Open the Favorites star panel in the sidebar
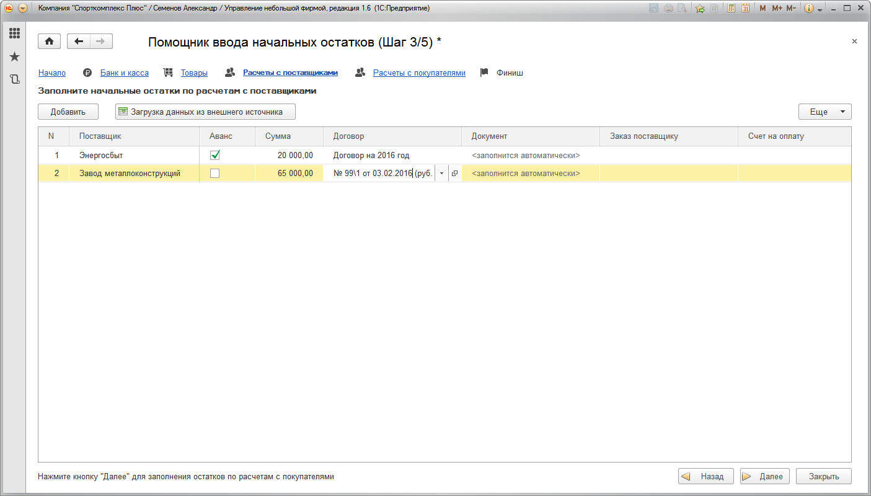Screen dimensions: 871x496 tap(14, 56)
